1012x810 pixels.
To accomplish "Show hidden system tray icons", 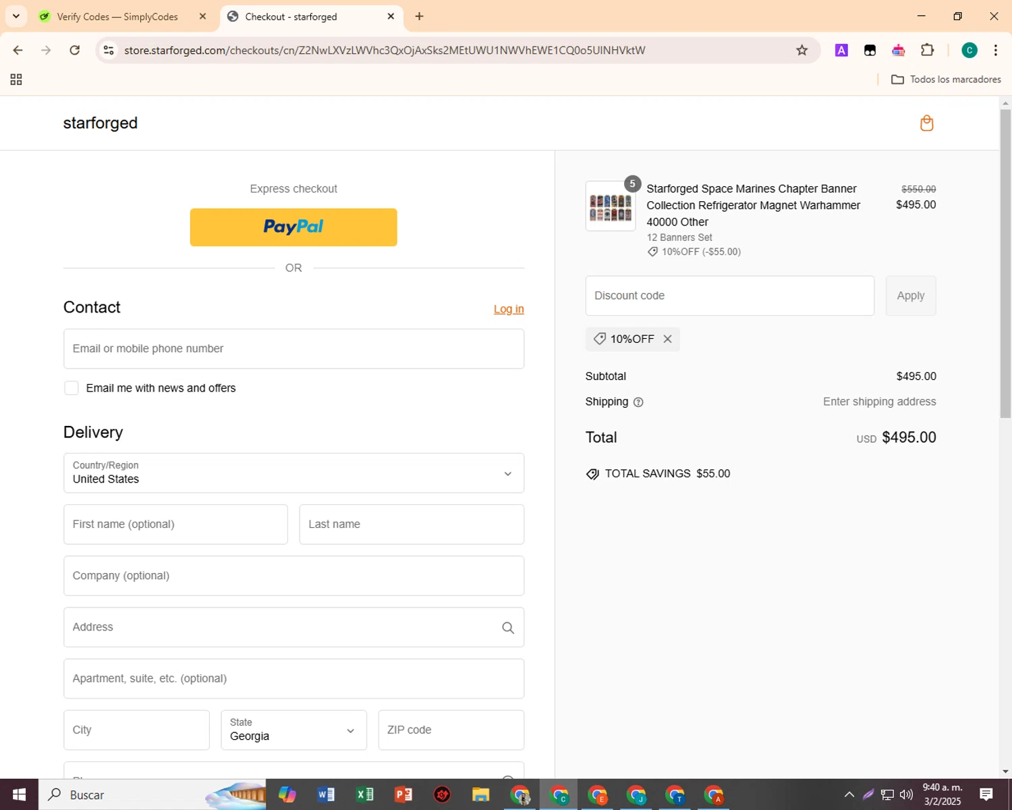I will [x=849, y=794].
